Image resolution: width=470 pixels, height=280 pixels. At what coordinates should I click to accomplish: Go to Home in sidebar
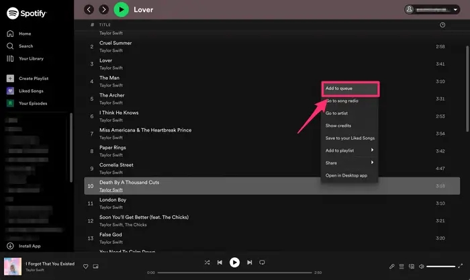coord(24,34)
